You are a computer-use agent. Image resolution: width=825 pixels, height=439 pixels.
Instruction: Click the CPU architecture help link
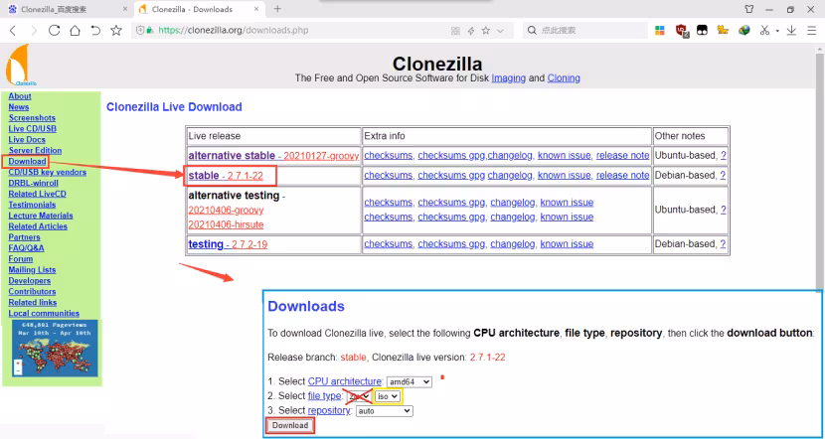(x=345, y=381)
